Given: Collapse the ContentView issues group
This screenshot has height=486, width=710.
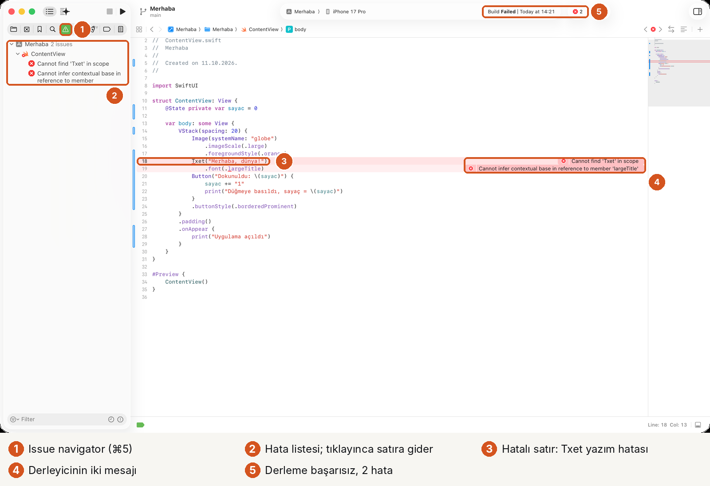Looking at the screenshot, I should click(18, 54).
